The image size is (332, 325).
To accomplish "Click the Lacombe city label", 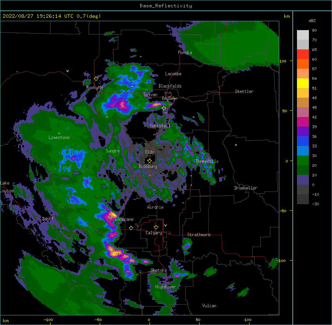I will (173, 74).
